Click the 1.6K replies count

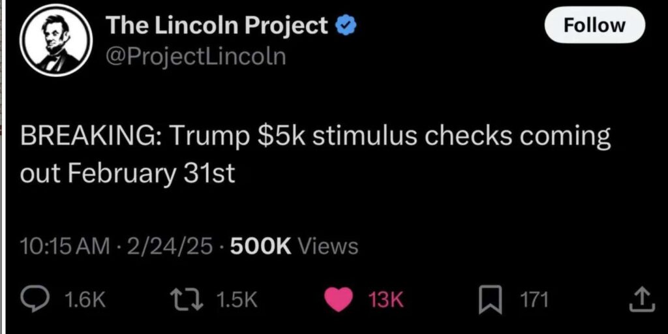(x=85, y=299)
